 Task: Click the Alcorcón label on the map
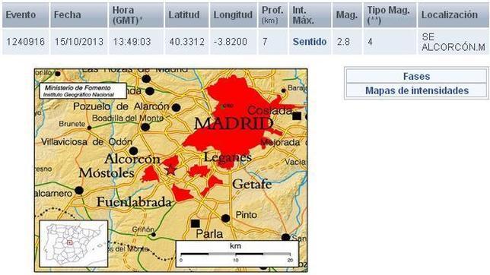[x=132, y=160]
